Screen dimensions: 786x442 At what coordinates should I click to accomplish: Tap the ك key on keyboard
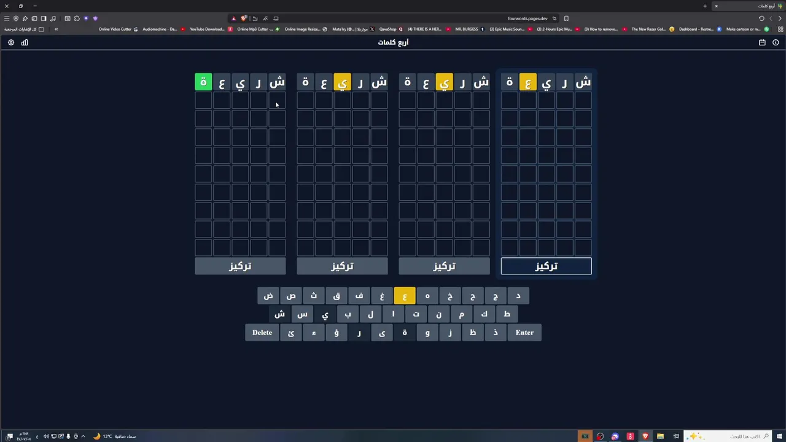[x=484, y=314]
